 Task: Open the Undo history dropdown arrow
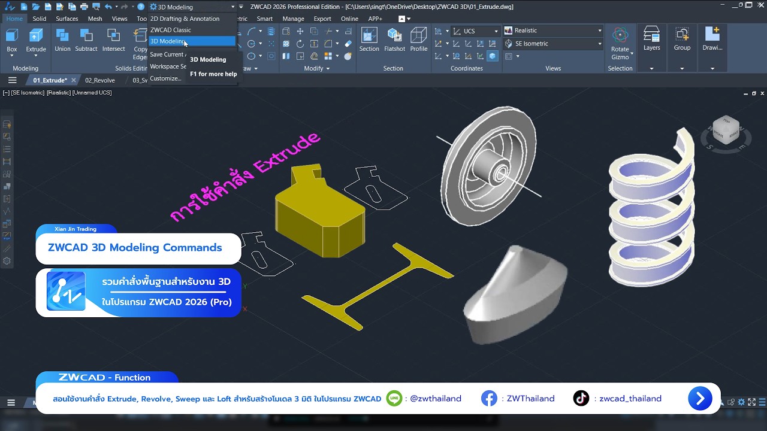[x=116, y=7]
